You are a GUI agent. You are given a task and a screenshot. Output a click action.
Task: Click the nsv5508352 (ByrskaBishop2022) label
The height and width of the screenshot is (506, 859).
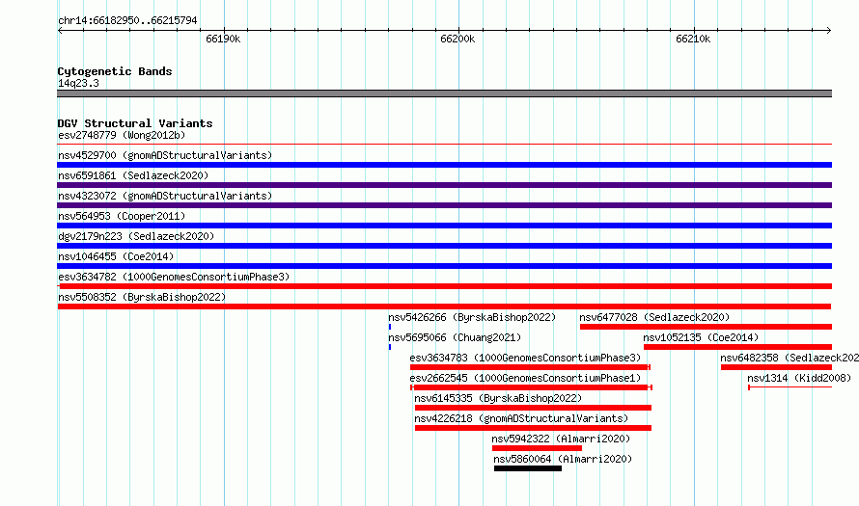pyautogui.click(x=142, y=297)
